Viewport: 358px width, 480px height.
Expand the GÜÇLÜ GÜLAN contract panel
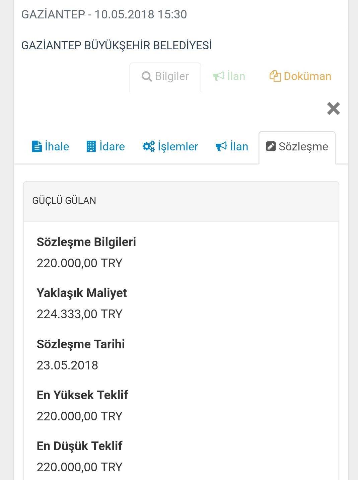pyautogui.click(x=64, y=201)
